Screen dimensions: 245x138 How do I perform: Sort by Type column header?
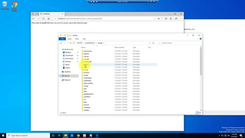(x=134, y=48)
